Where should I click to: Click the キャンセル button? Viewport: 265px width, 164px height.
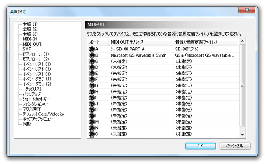[x=235, y=146]
